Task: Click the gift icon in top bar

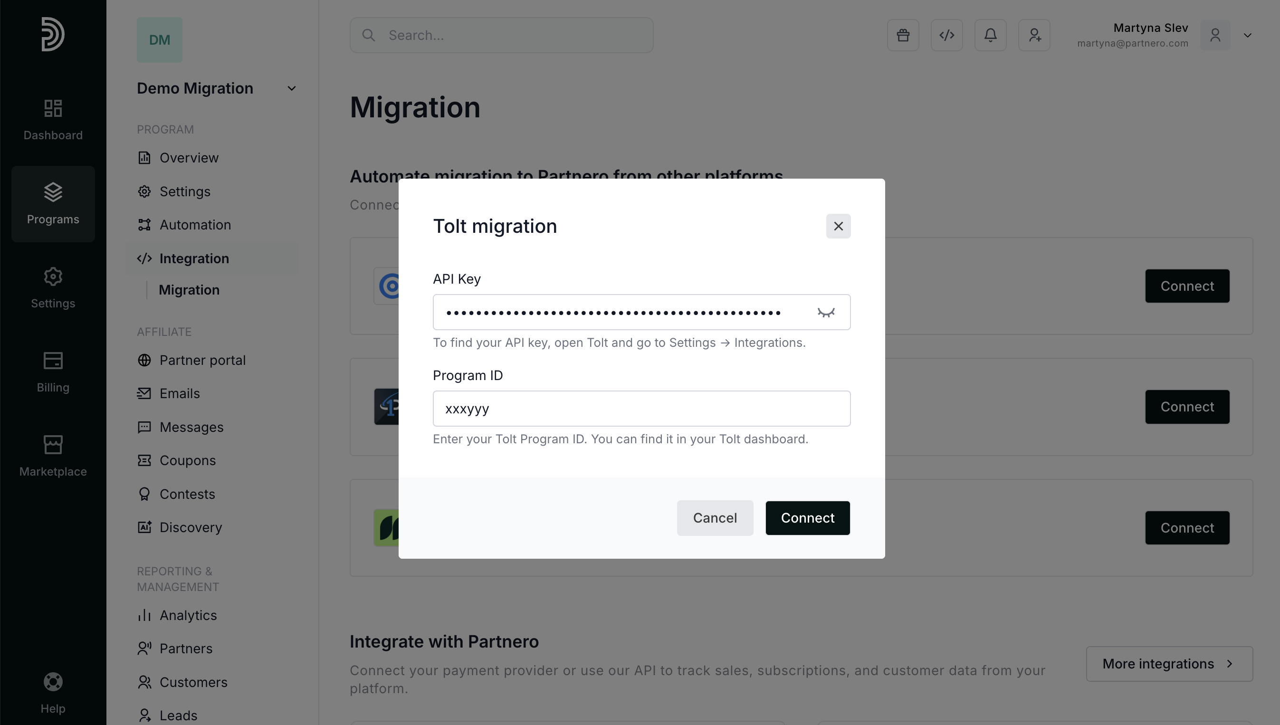Action: coord(903,35)
